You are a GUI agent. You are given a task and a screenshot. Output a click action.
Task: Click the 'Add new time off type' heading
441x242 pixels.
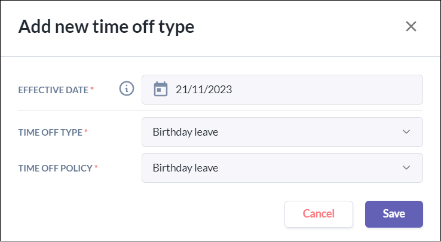tap(106, 27)
